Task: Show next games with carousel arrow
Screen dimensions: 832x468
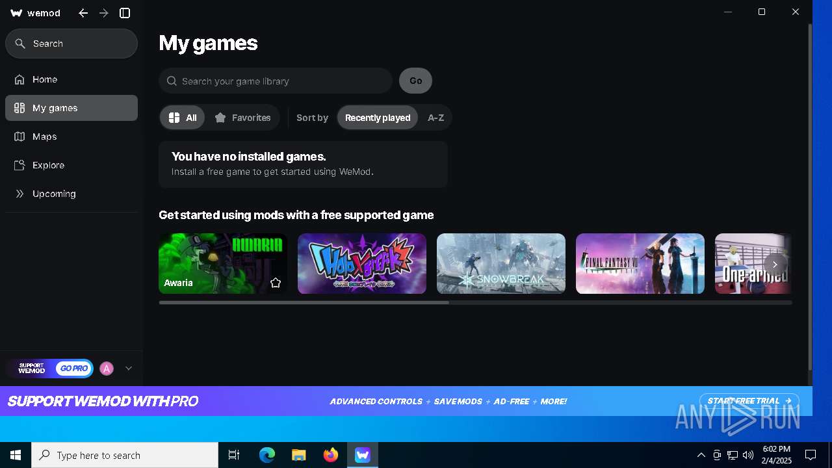Action: (x=775, y=265)
